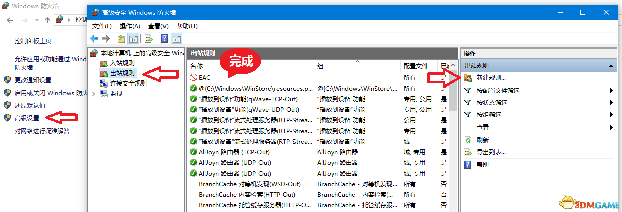Click the up arrow in Windows 防火墙 window

point(47,20)
